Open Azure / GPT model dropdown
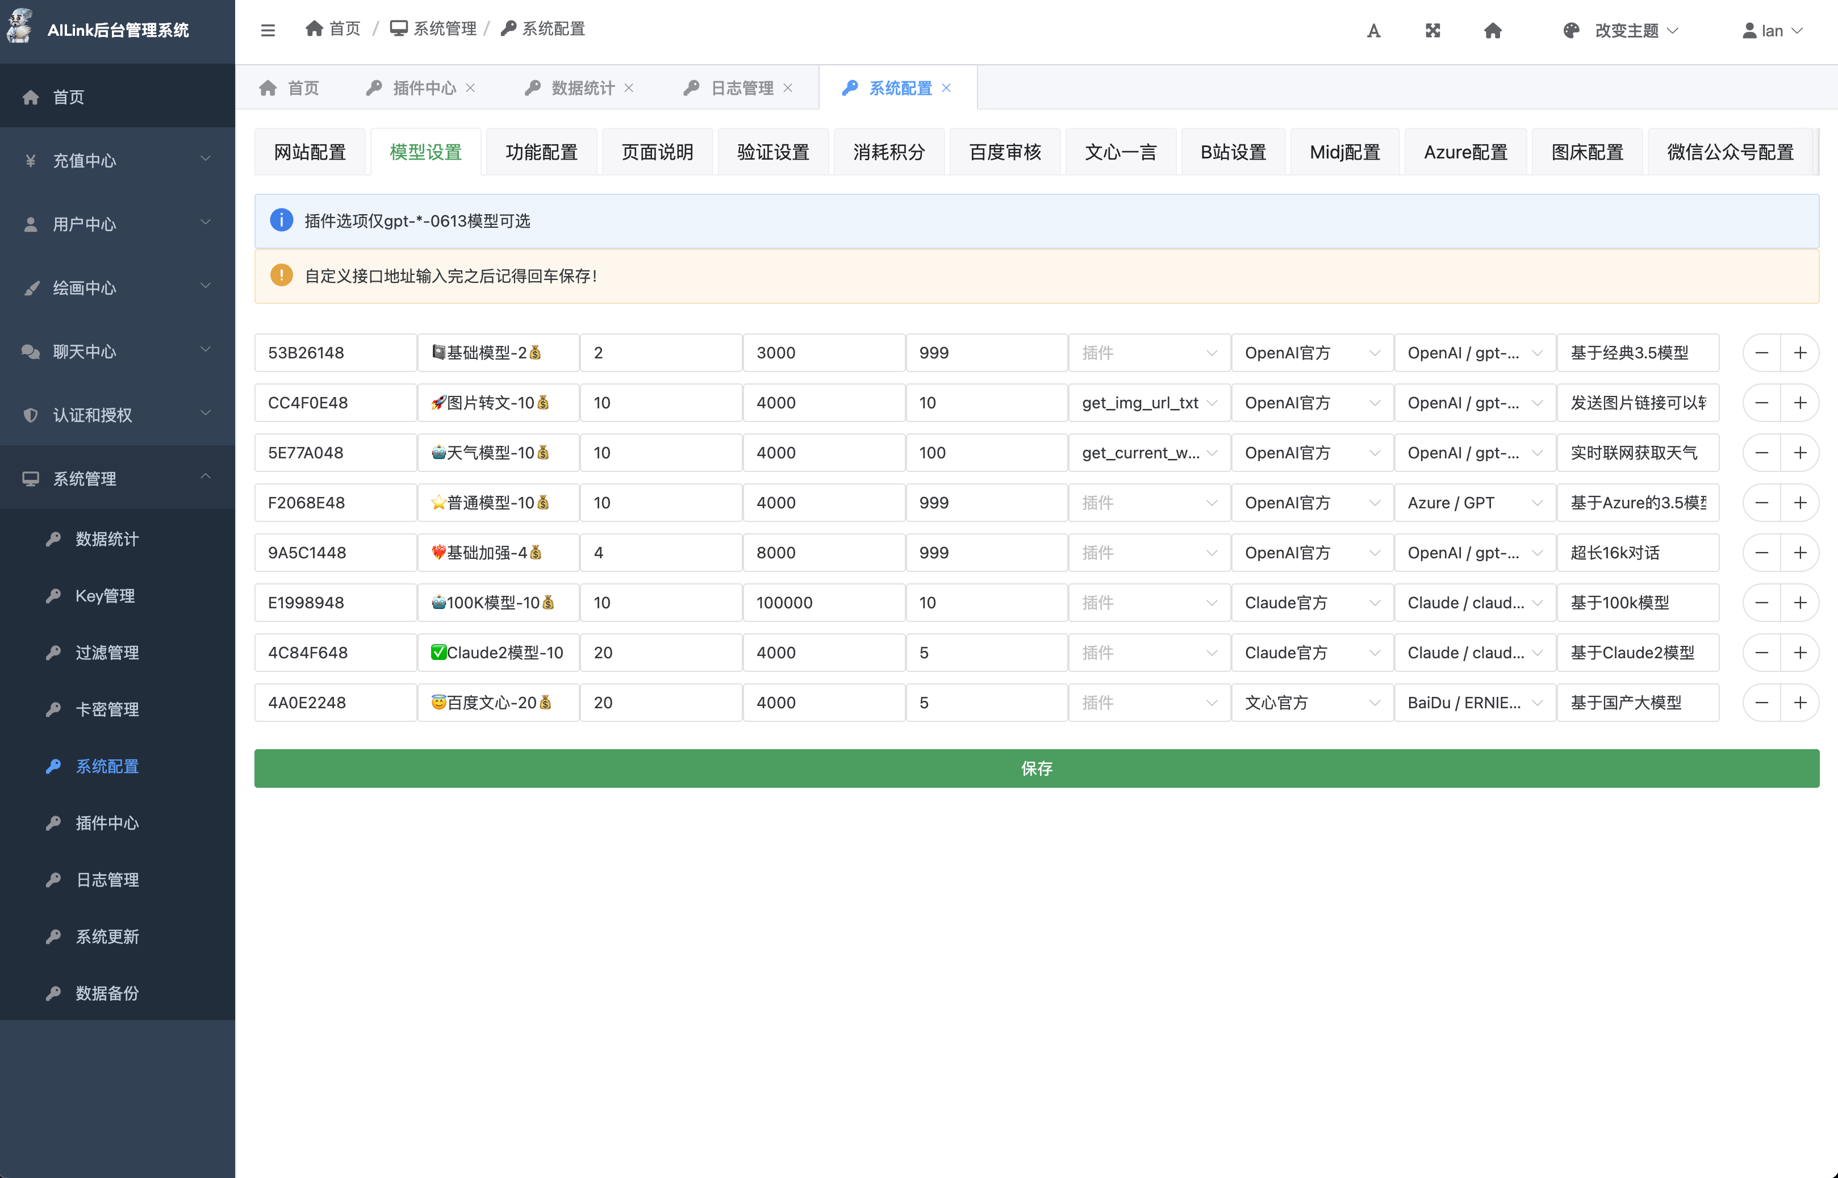 pos(1476,503)
